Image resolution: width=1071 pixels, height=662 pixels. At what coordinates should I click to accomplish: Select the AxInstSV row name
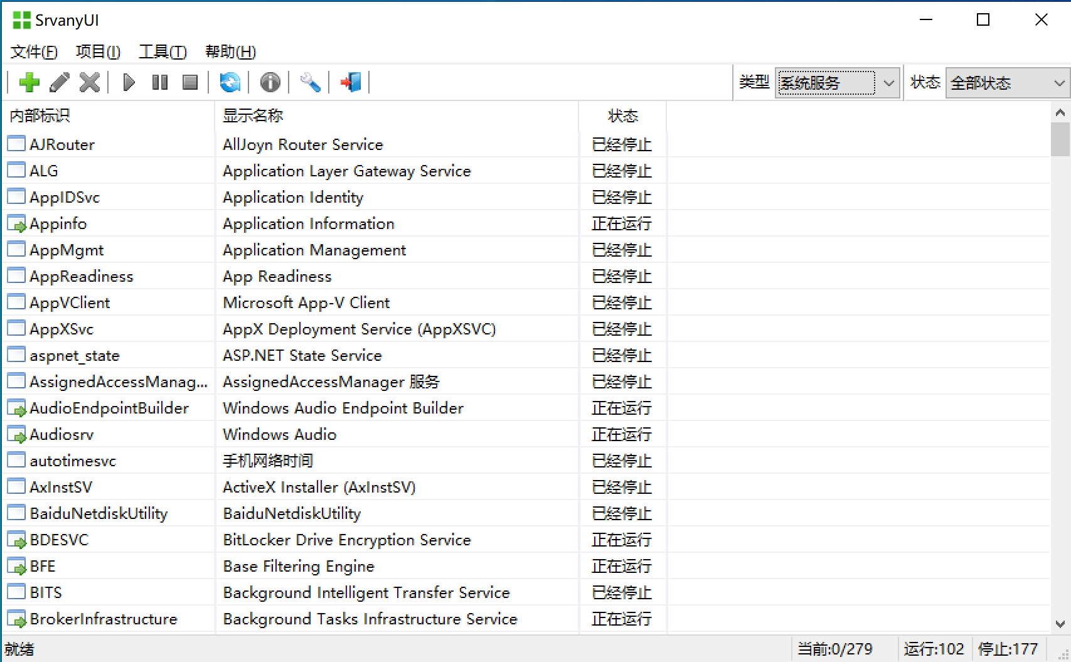[x=61, y=487]
